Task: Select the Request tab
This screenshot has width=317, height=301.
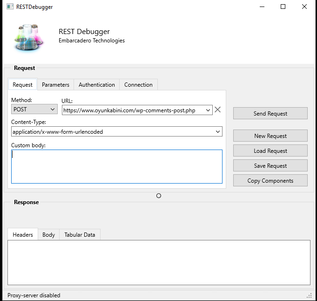Action: click(22, 85)
